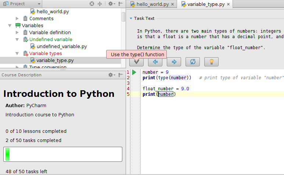Select hello_world.py in the project tree
This screenshot has height=175, width=284.
53,12
